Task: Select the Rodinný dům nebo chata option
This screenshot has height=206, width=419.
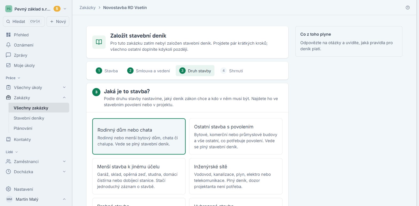Action: (x=139, y=136)
